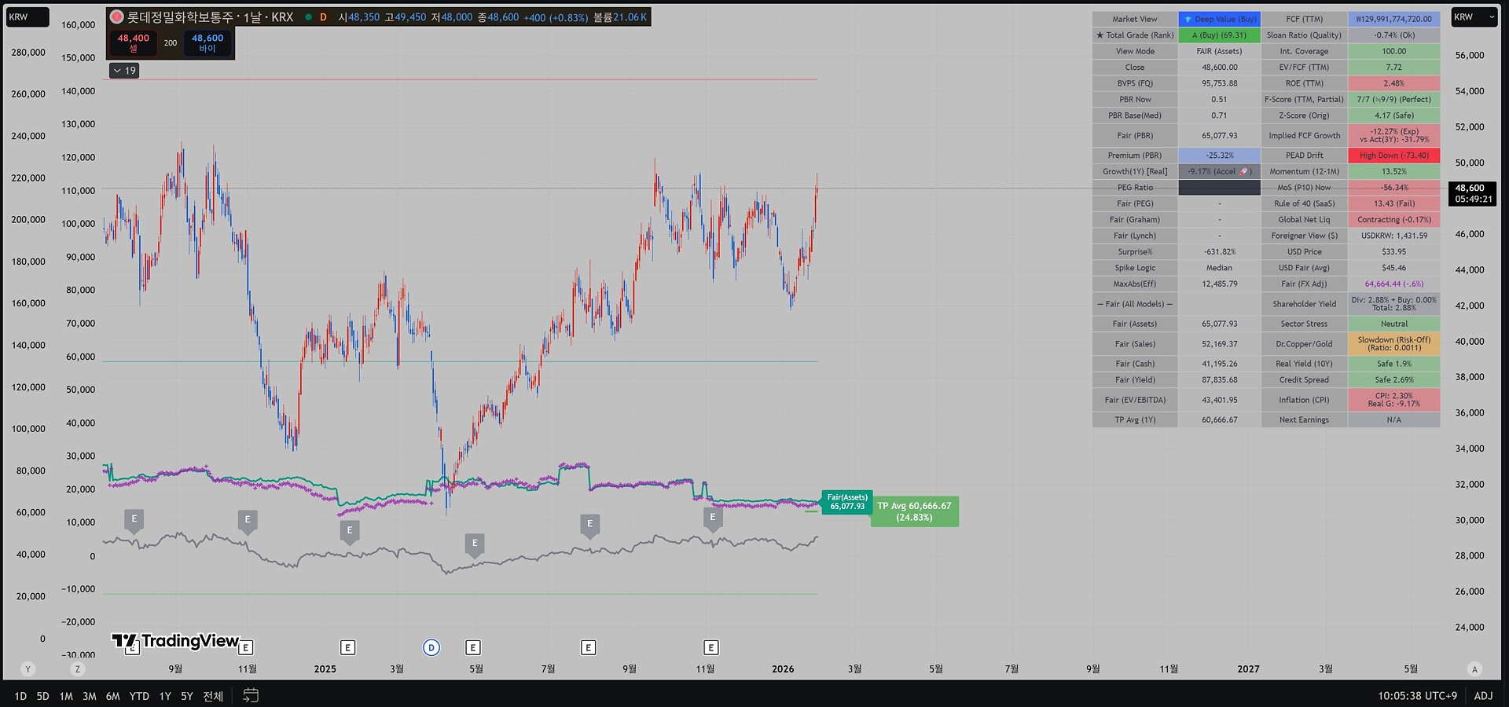This screenshot has width=1509, height=707.
Task: Click the low value 저48,000 in the legend
Action: tap(452, 17)
